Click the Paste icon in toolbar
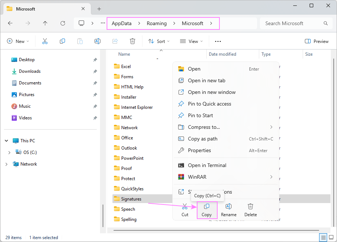Viewport: 337px width, 242px height. pyautogui.click(x=80, y=41)
